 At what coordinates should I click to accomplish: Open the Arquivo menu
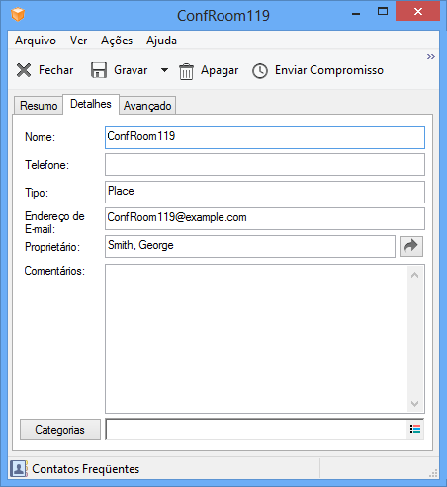click(x=36, y=41)
